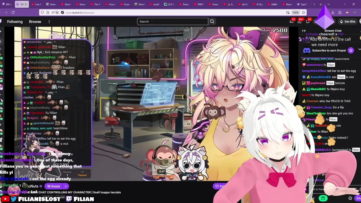Reset 103% page zoom indicator
361x203 pixels.
click(296, 12)
